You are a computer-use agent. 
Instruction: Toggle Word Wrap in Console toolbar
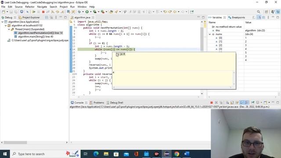click(237, 103)
